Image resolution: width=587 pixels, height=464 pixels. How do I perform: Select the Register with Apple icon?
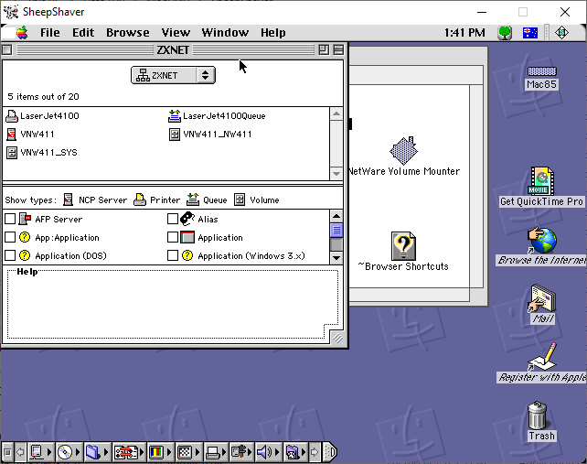542,357
